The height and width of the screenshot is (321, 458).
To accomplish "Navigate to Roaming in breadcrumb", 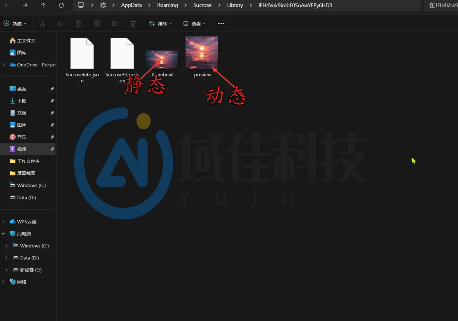I will click(x=168, y=5).
